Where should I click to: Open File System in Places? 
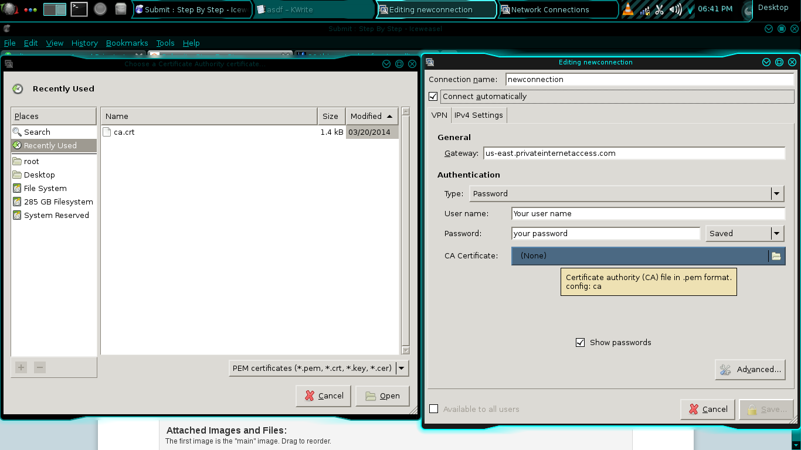point(53,188)
